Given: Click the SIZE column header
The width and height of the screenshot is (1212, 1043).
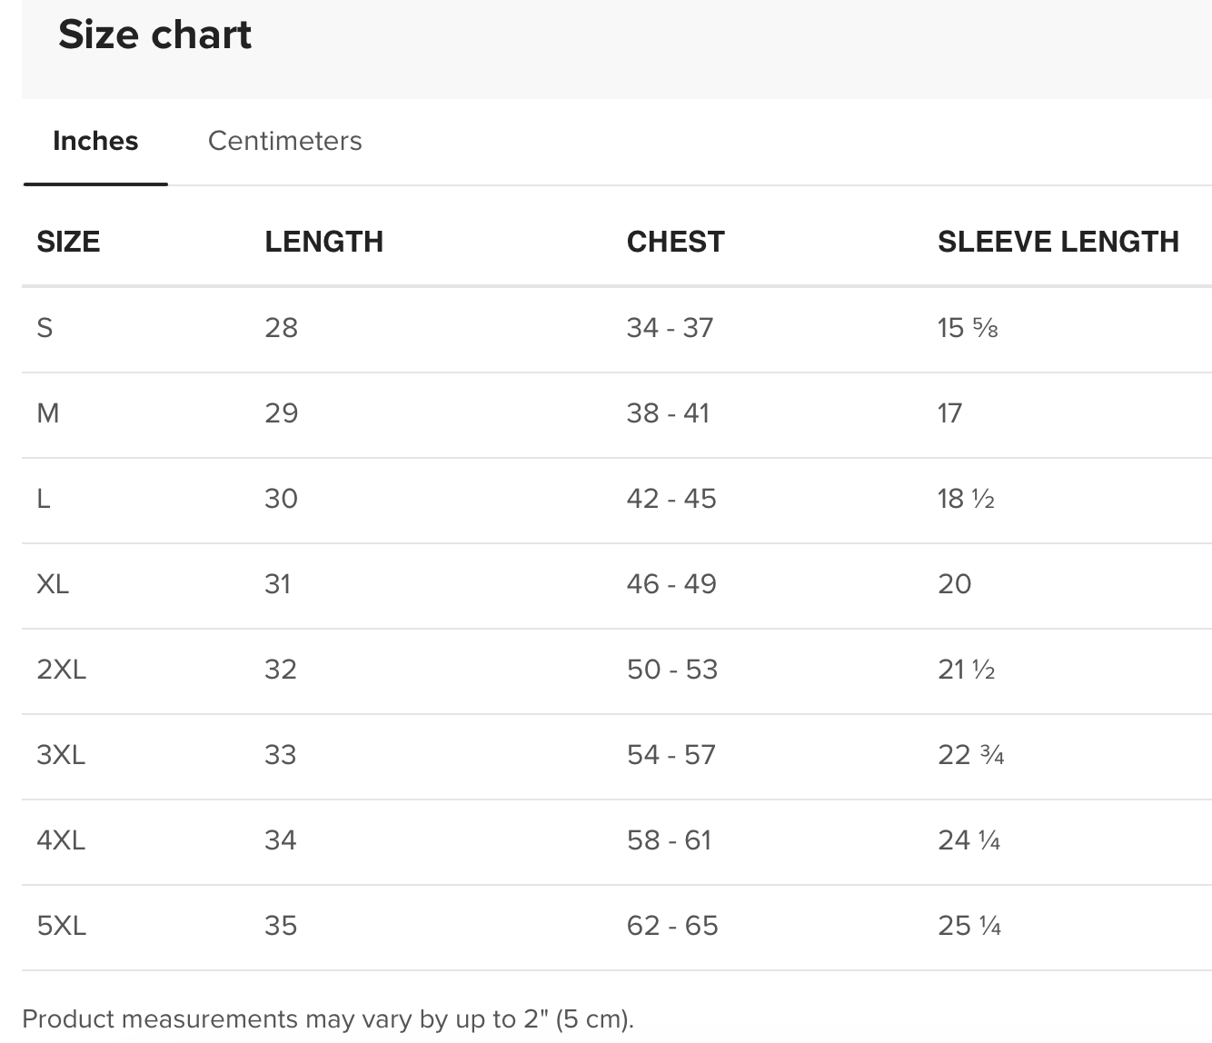Looking at the screenshot, I should (x=68, y=242).
